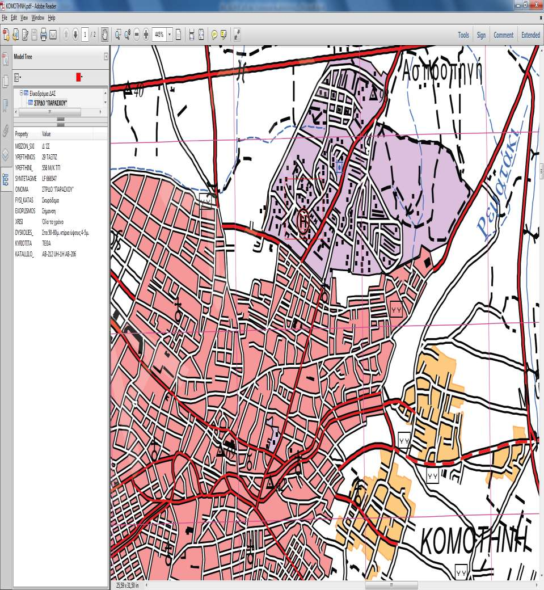Select the Ελικοδρόμια ΔΑΣ tree item
The width and height of the screenshot is (544, 590).
click(x=43, y=93)
